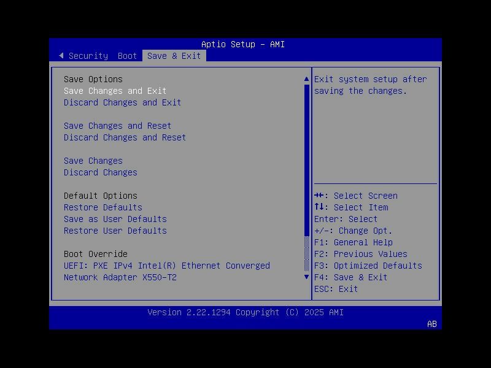Click the scrollbar up arrow
This screenshot has height=368, width=491.
click(x=306, y=79)
